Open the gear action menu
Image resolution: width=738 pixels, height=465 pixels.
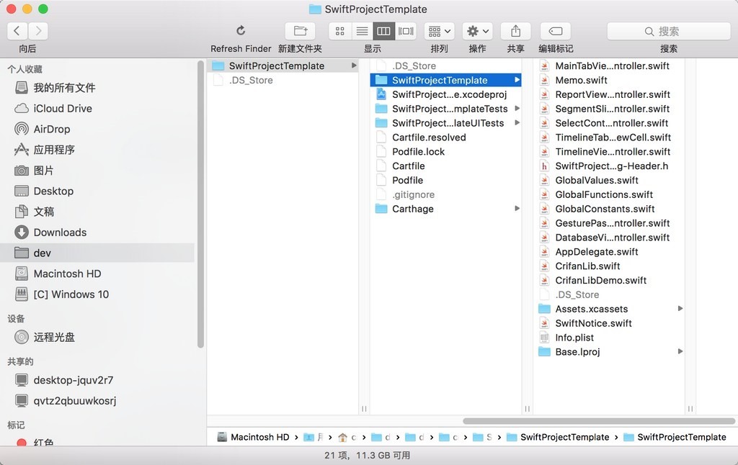click(478, 31)
